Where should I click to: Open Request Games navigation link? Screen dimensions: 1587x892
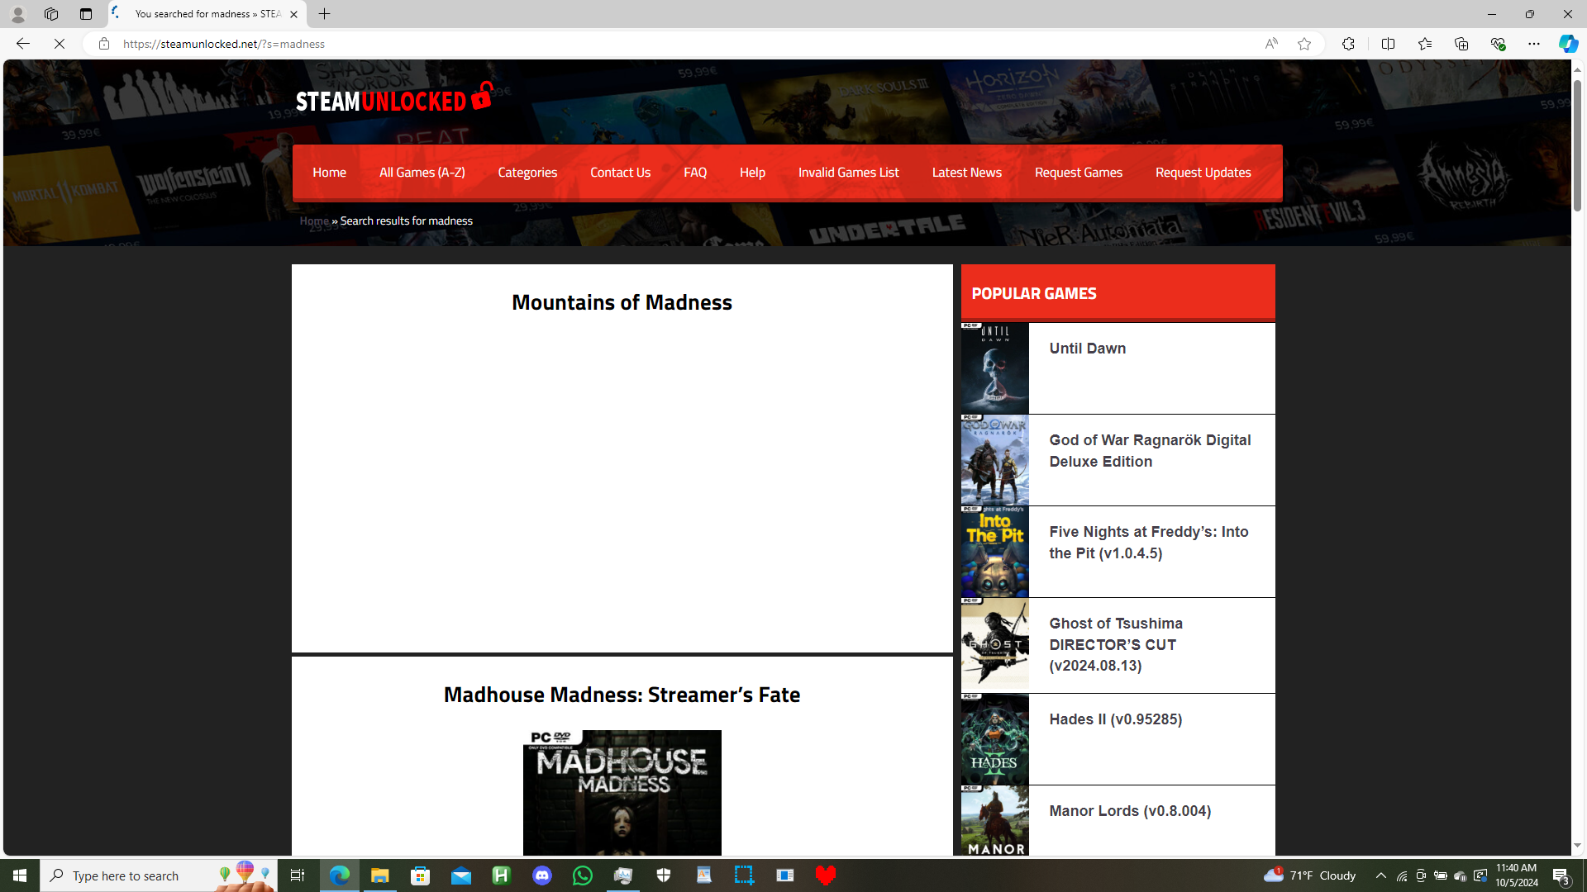point(1078,173)
